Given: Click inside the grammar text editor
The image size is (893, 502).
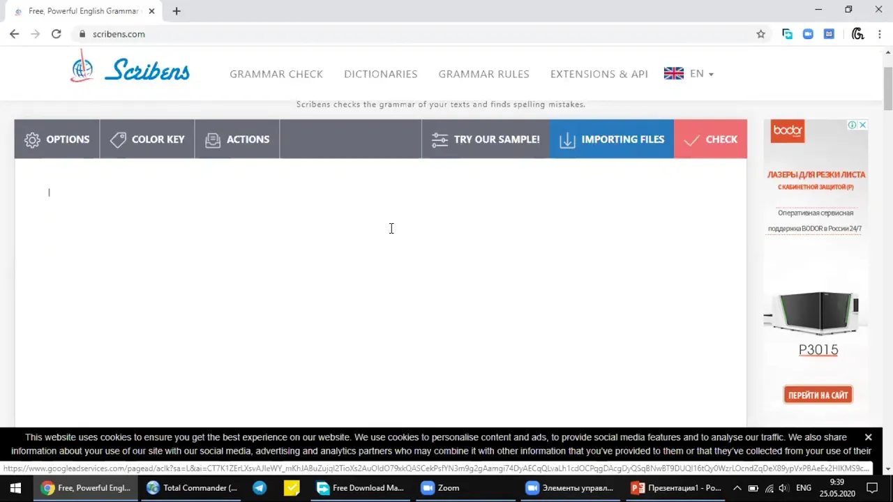Looking at the screenshot, I should (x=380, y=293).
